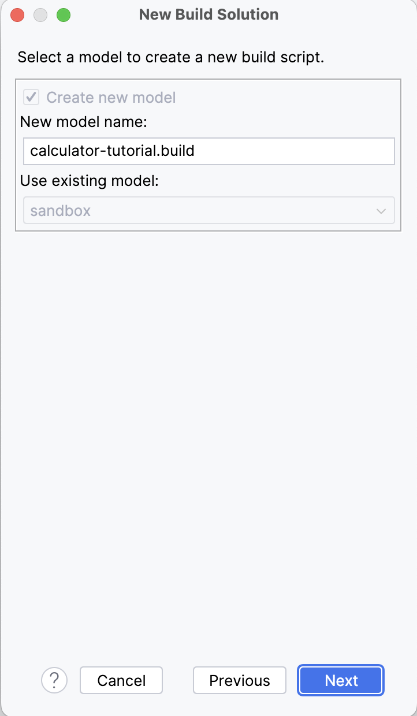Maximize the dialog with the green button
Screen dimensions: 417x716
pos(64,15)
